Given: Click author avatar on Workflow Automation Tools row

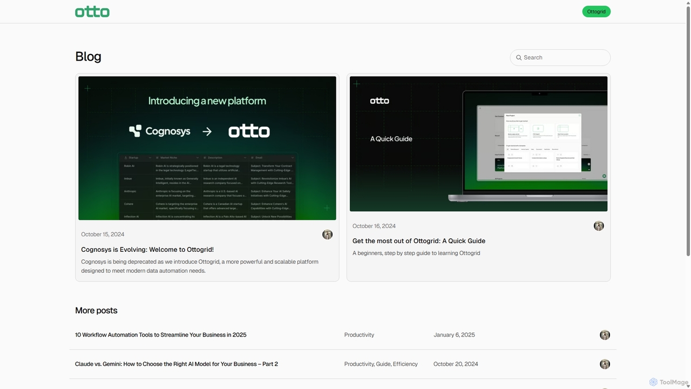Looking at the screenshot, I should tap(605, 335).
